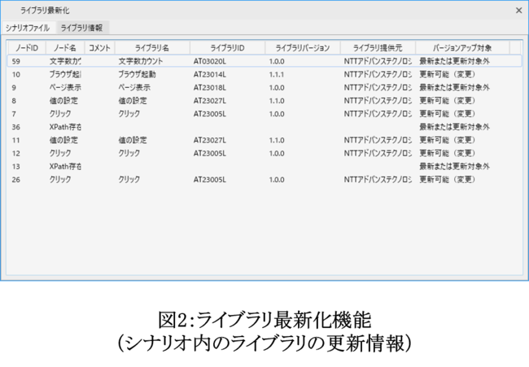
Task: Sort by the ノードID column header
Action: tap(25, 47)
